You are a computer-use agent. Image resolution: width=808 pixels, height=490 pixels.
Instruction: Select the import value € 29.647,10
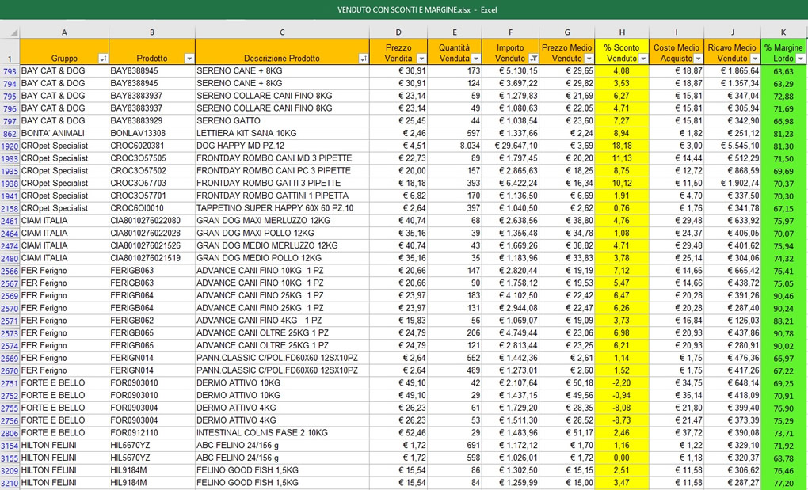click(511, 146)
